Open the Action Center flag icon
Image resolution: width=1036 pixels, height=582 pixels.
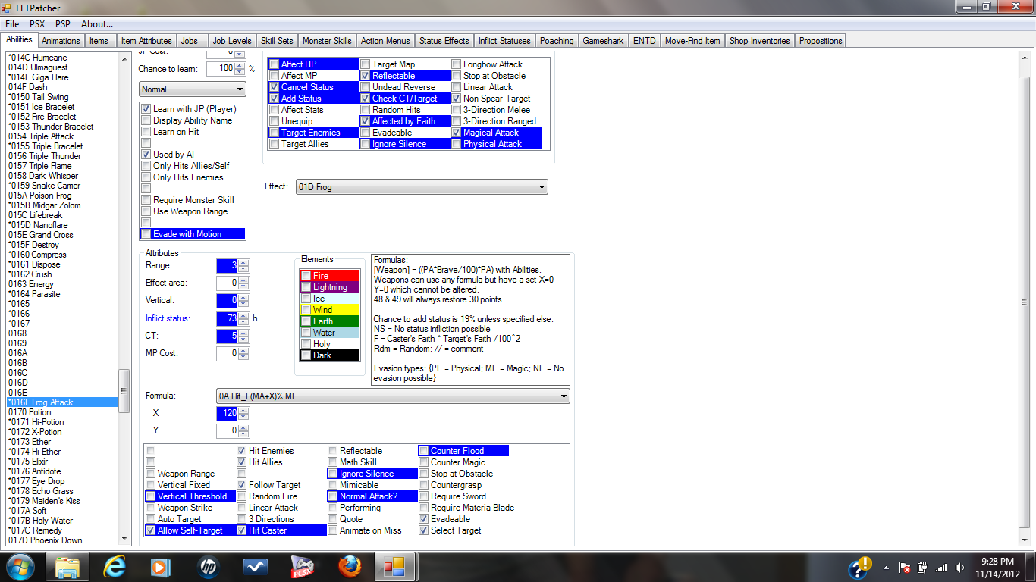pos(904,568)
